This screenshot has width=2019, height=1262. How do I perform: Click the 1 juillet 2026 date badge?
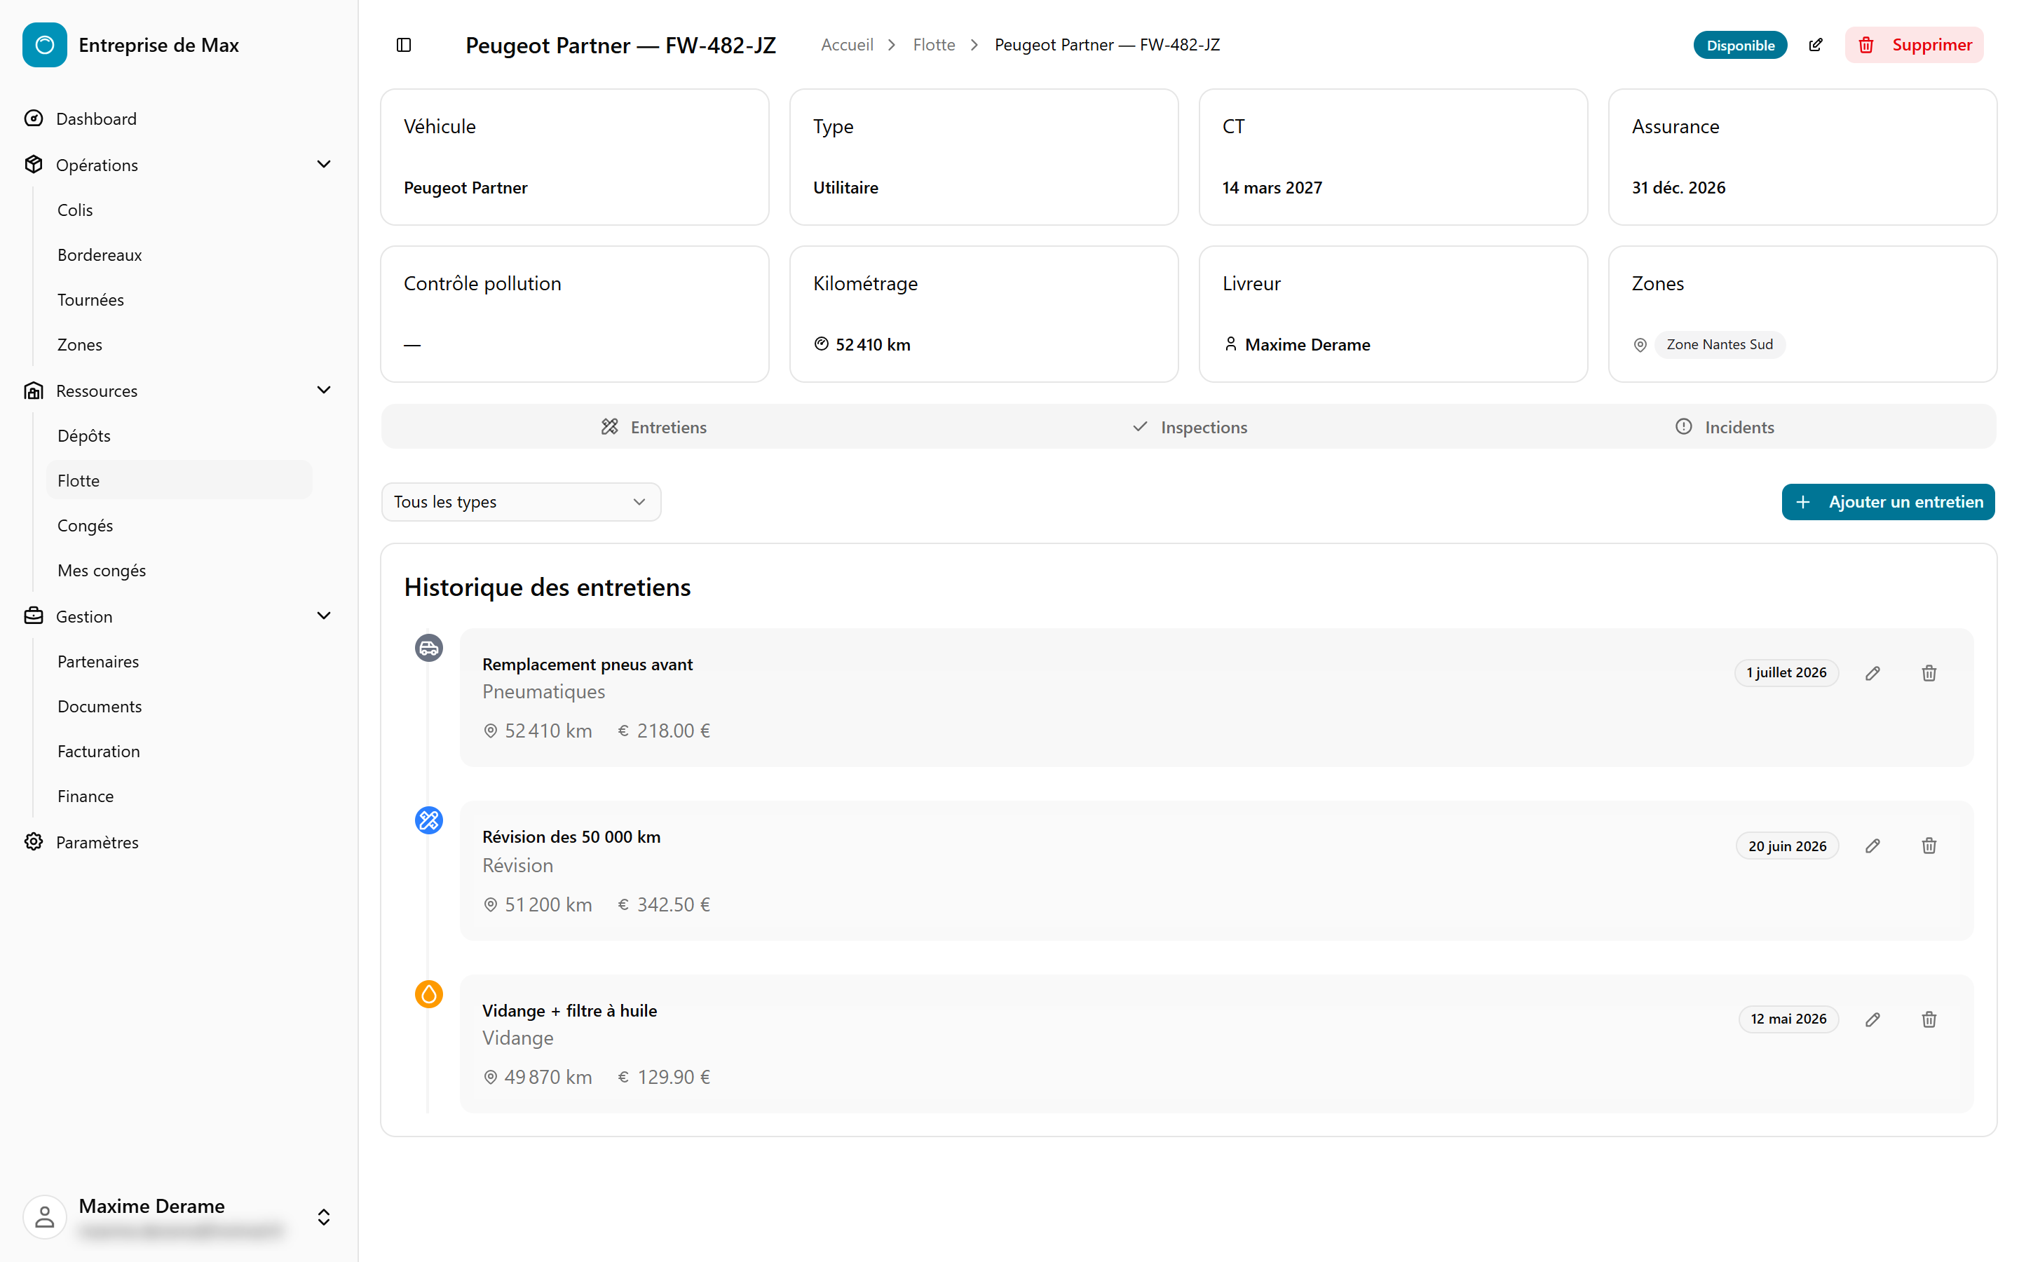click(1786, 673)
